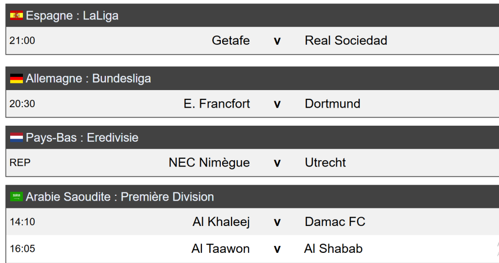Select the Real Sociedad team name
The height and width of the screenshot is (263, 499).
coord(346,40)
